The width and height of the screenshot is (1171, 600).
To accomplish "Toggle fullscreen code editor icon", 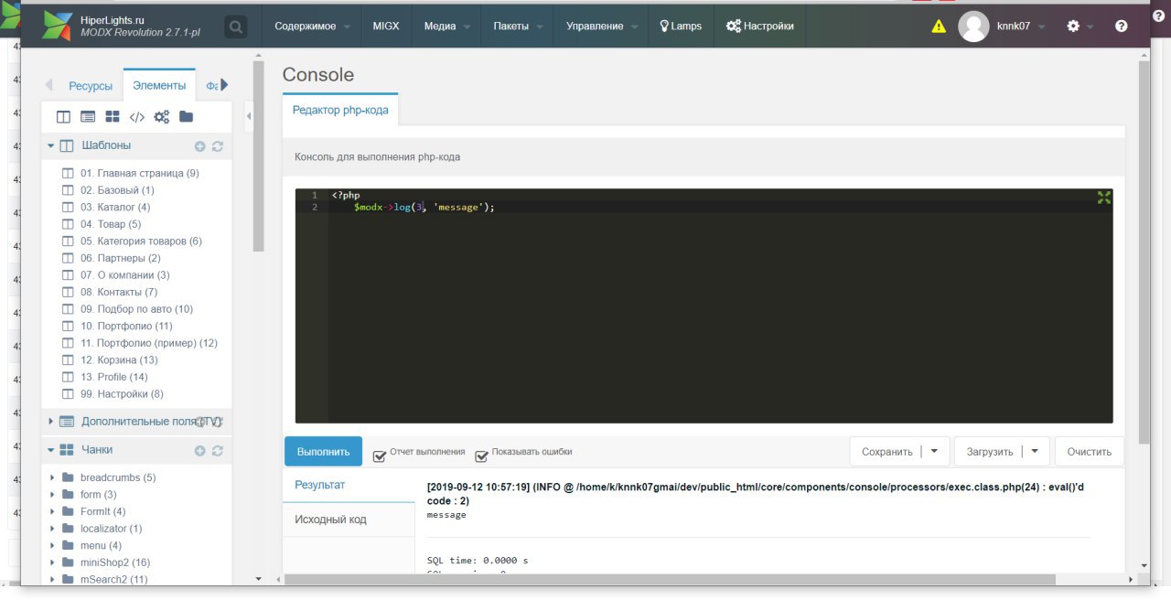I will [x=1104, y=197].
